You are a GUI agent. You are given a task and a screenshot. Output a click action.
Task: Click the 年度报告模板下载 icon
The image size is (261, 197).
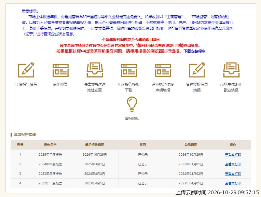click(x=129, y=70)
